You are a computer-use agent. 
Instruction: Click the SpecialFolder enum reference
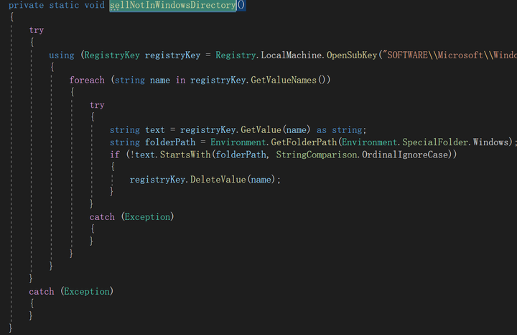coord(437,142)
